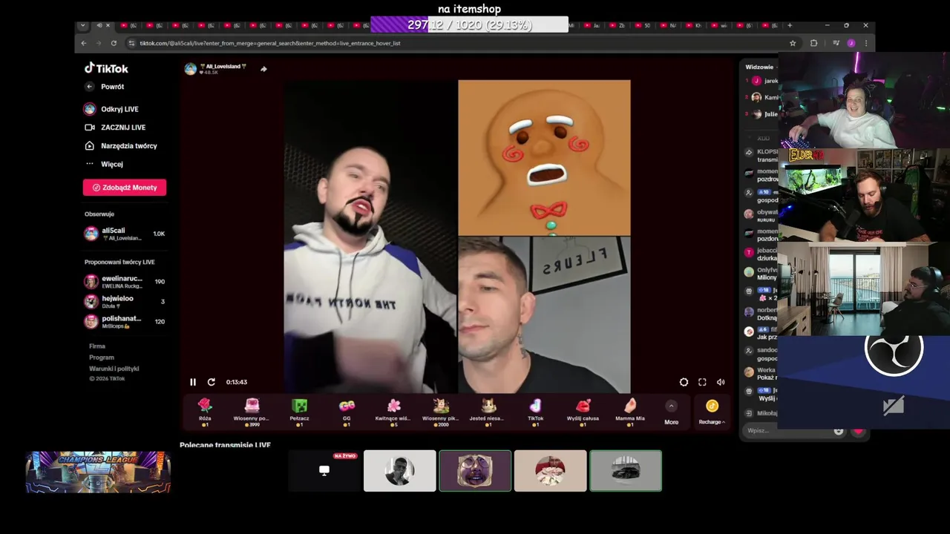Open a new browser tab with plus
This screenshot has height=534, width=950.
790,25
